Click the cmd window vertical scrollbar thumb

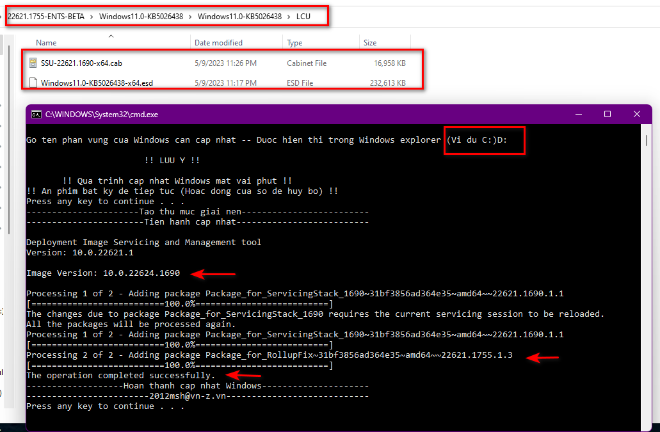click(x=647, y=140)
